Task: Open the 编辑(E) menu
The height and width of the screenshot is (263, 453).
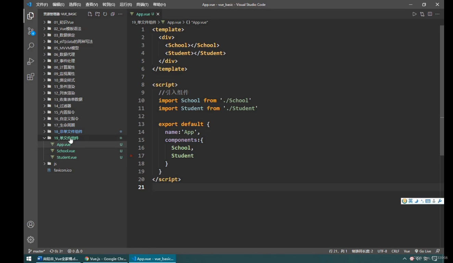Action: [59, 4]
